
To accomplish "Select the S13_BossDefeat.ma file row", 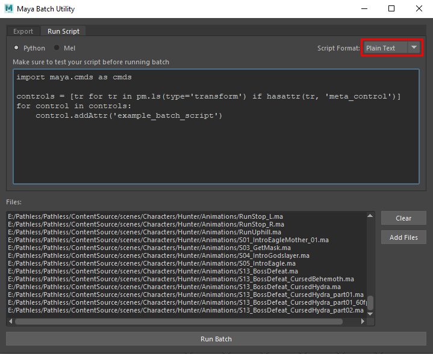I will coord(187,271).
